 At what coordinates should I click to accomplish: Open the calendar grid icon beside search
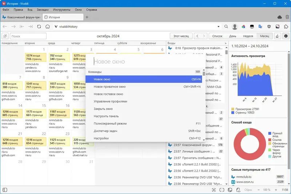(5, 36)
